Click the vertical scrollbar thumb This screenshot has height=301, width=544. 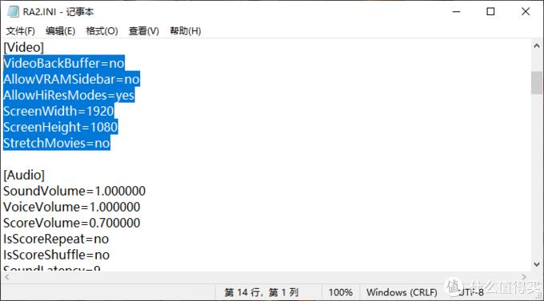pyautogui.click(x=537, y=82)
